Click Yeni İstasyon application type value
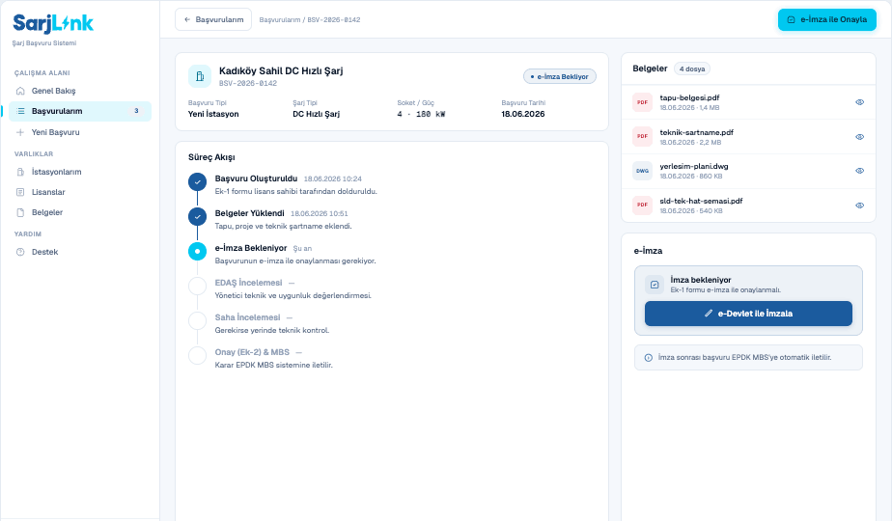The image size is (892, 521). (x=213, y=114)
